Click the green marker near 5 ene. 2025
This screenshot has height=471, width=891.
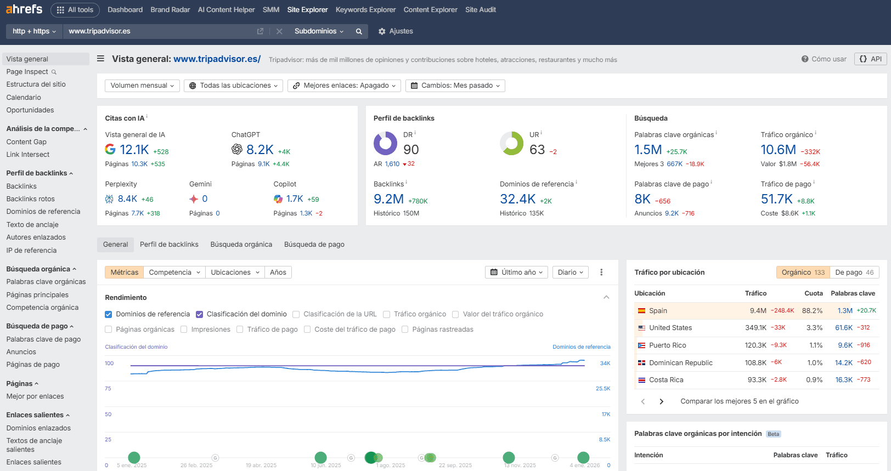134,457
